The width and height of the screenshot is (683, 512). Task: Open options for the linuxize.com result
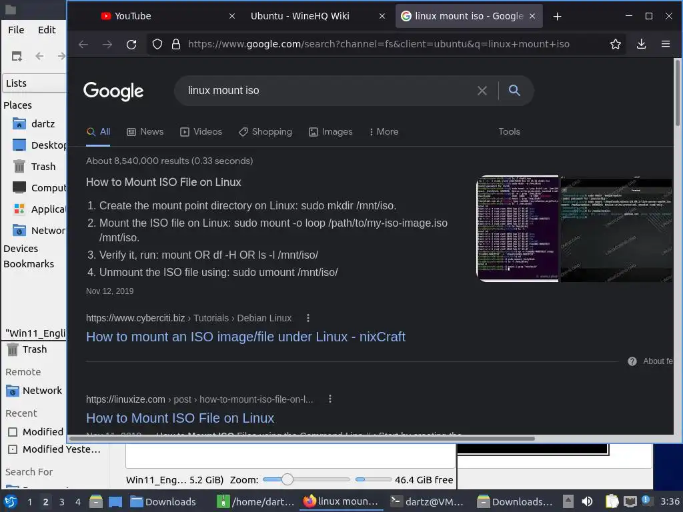click(330, 399)
